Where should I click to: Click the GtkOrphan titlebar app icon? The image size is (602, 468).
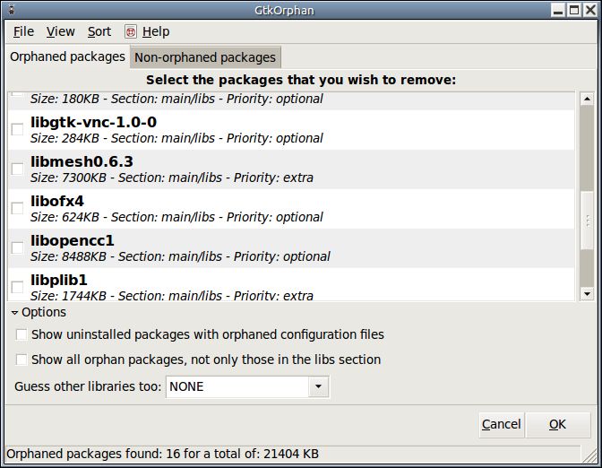[x=11, y=10]
